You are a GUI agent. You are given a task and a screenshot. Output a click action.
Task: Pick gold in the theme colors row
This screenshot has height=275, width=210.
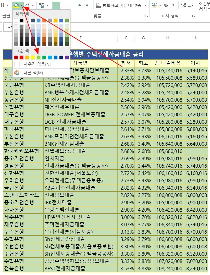55,21
